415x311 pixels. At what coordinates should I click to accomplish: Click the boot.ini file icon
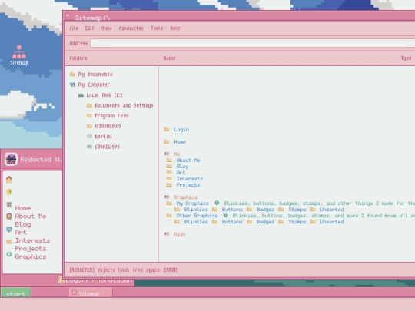click(89, 136)
